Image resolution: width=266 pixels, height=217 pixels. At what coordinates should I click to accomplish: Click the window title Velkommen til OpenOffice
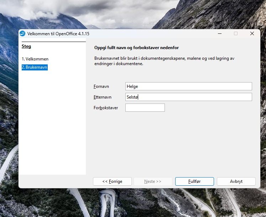point(58,33)
